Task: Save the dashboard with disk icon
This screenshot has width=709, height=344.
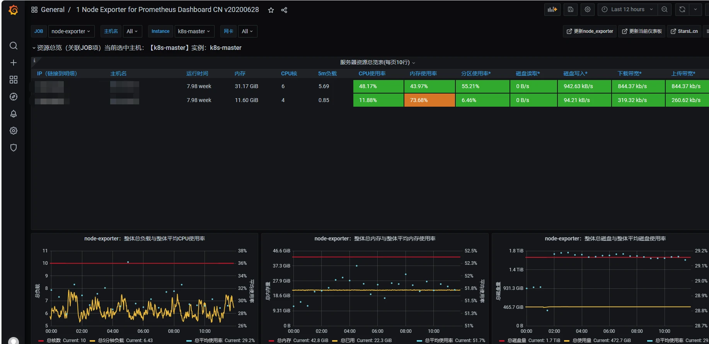Action: tap(571, 10)
